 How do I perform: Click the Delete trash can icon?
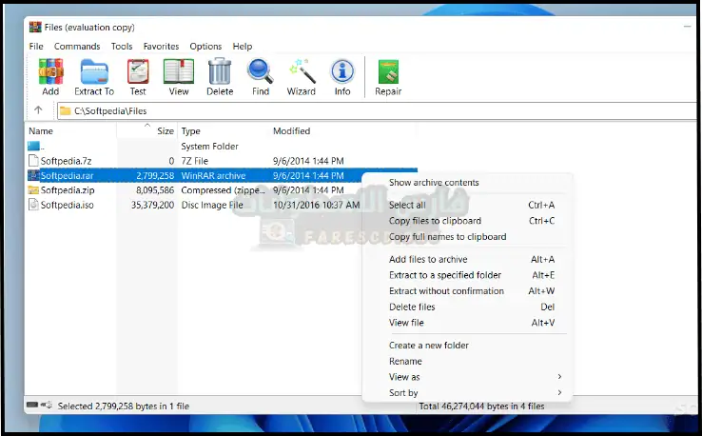(x=220, y=76)
